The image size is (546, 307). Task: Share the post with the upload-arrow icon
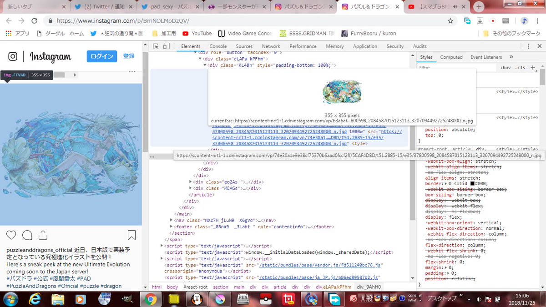43,235
